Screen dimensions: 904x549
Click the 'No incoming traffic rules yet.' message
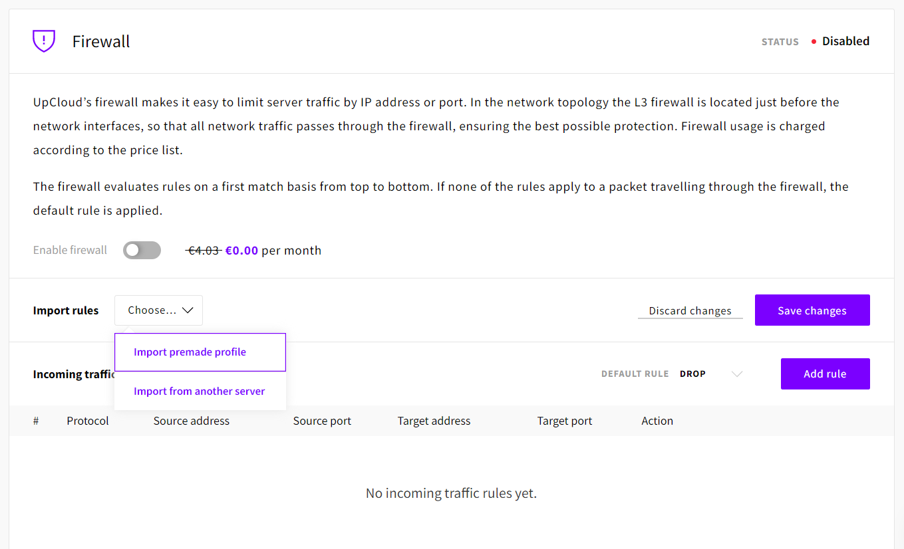pos(452,493)
